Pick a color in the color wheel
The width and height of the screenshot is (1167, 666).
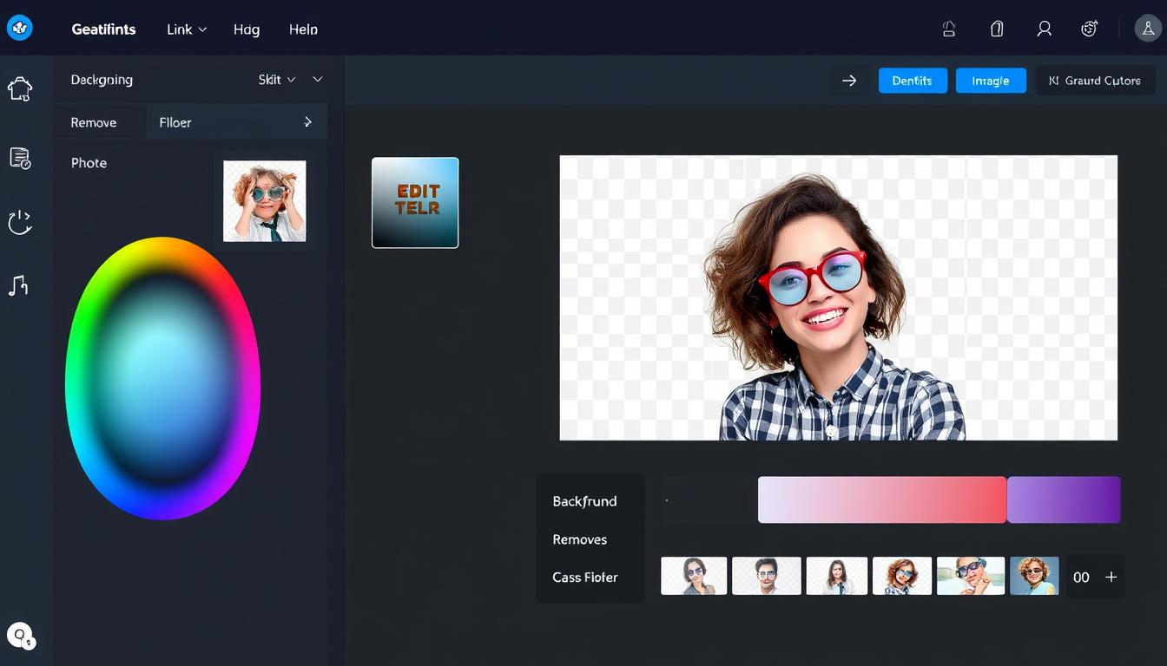[162, 379]
